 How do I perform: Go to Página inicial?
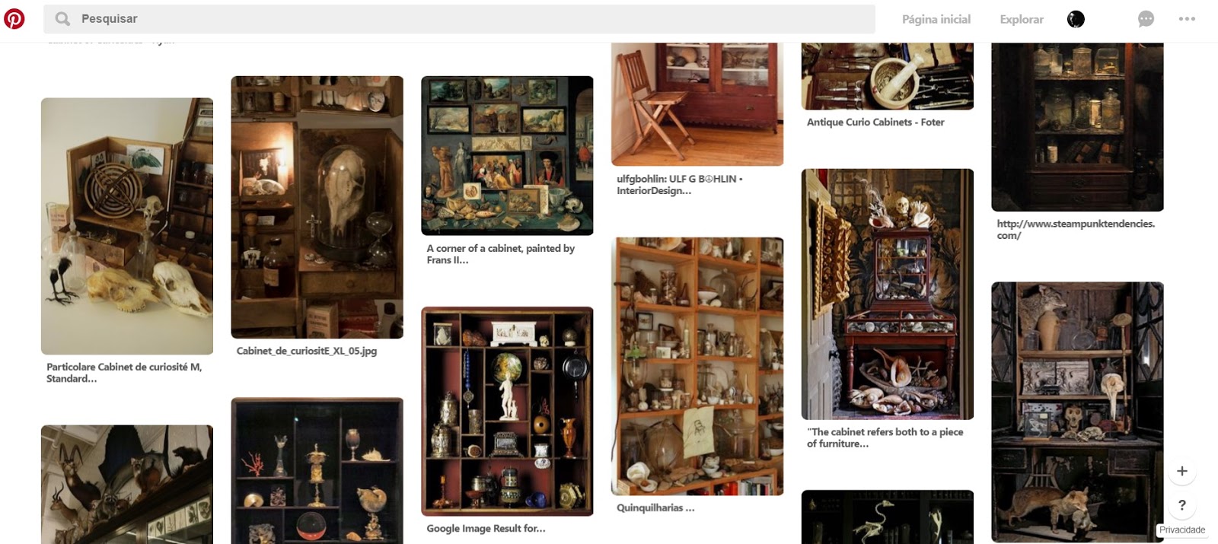(936, 19)
